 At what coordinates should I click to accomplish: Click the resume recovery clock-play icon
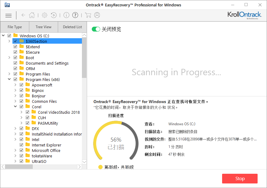54,15
